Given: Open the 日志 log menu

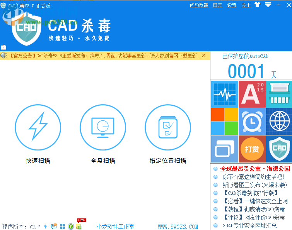Looking at the screenshot, I should click(x=217, y=5).
